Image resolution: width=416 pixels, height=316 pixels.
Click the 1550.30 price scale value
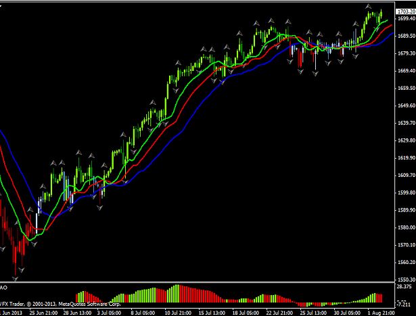click(407, 280)
